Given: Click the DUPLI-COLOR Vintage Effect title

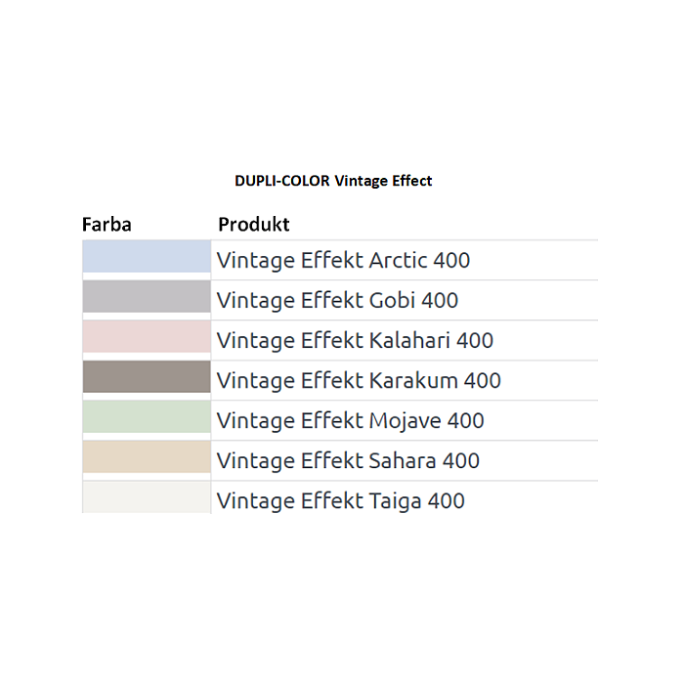Looking at the screenshot, I should 333,181.
